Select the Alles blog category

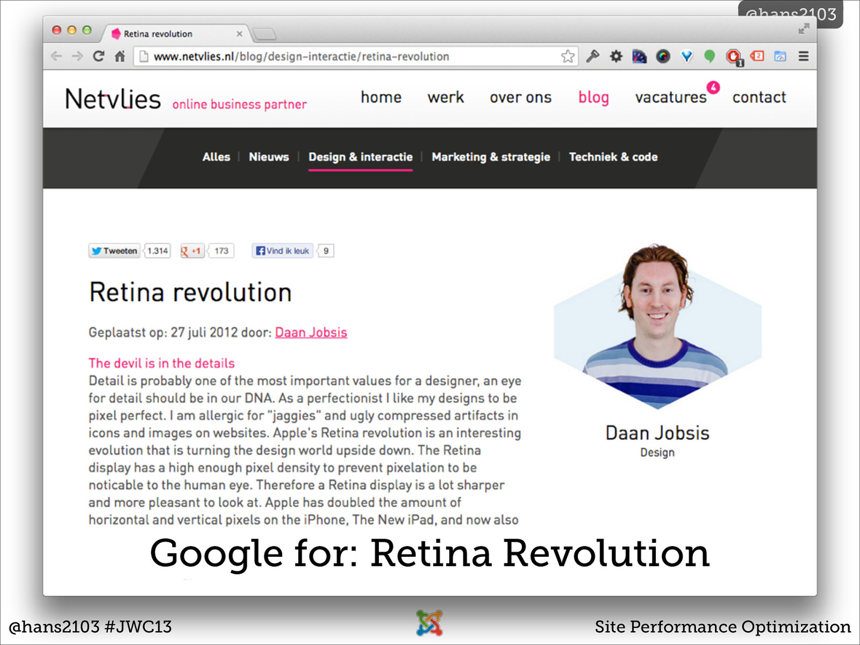[x=216, y=157]
